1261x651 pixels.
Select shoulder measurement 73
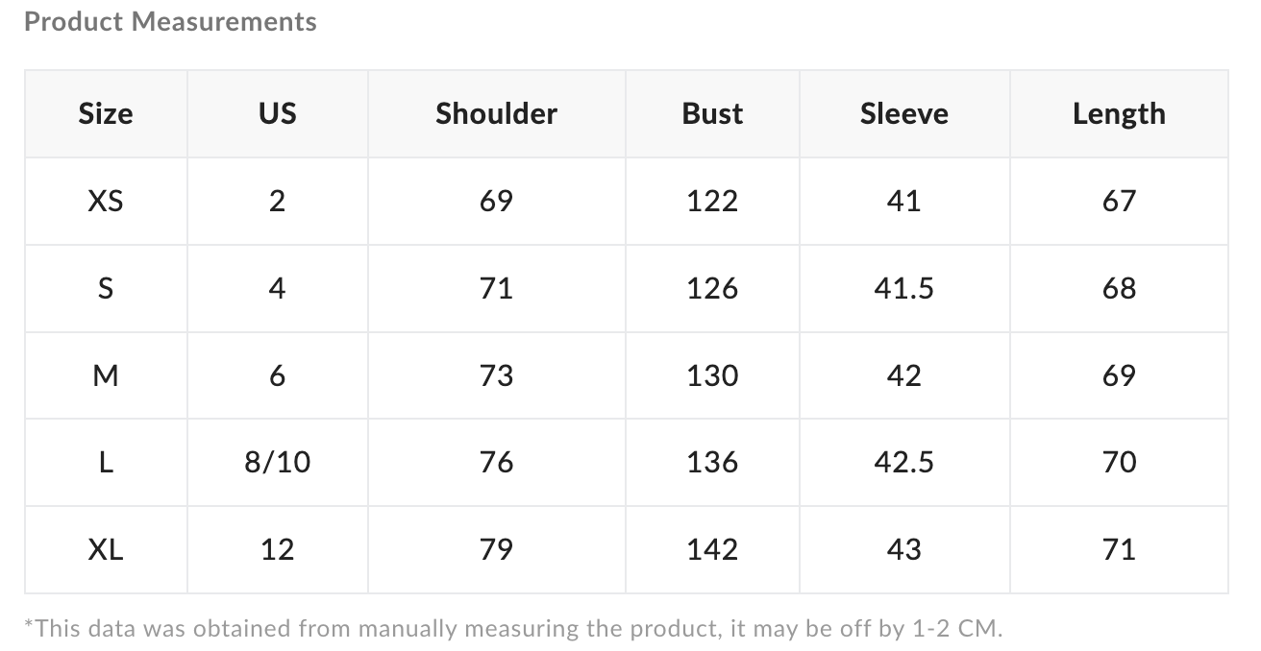pos(496,375)
